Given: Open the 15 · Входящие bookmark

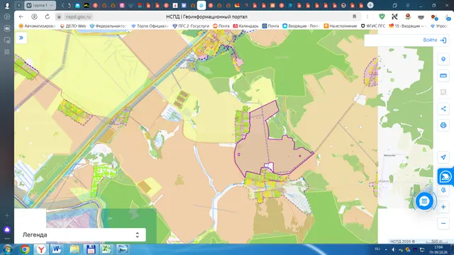Looking at the screenshot, I should [408, 25].
